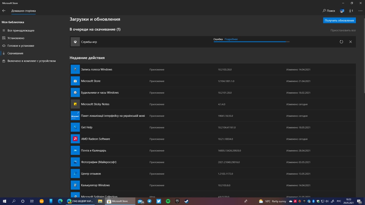The height and width of the screenshot is (205, 365).
Task: Click Подробнее link next to Ошибка
Action: [231, 39]
